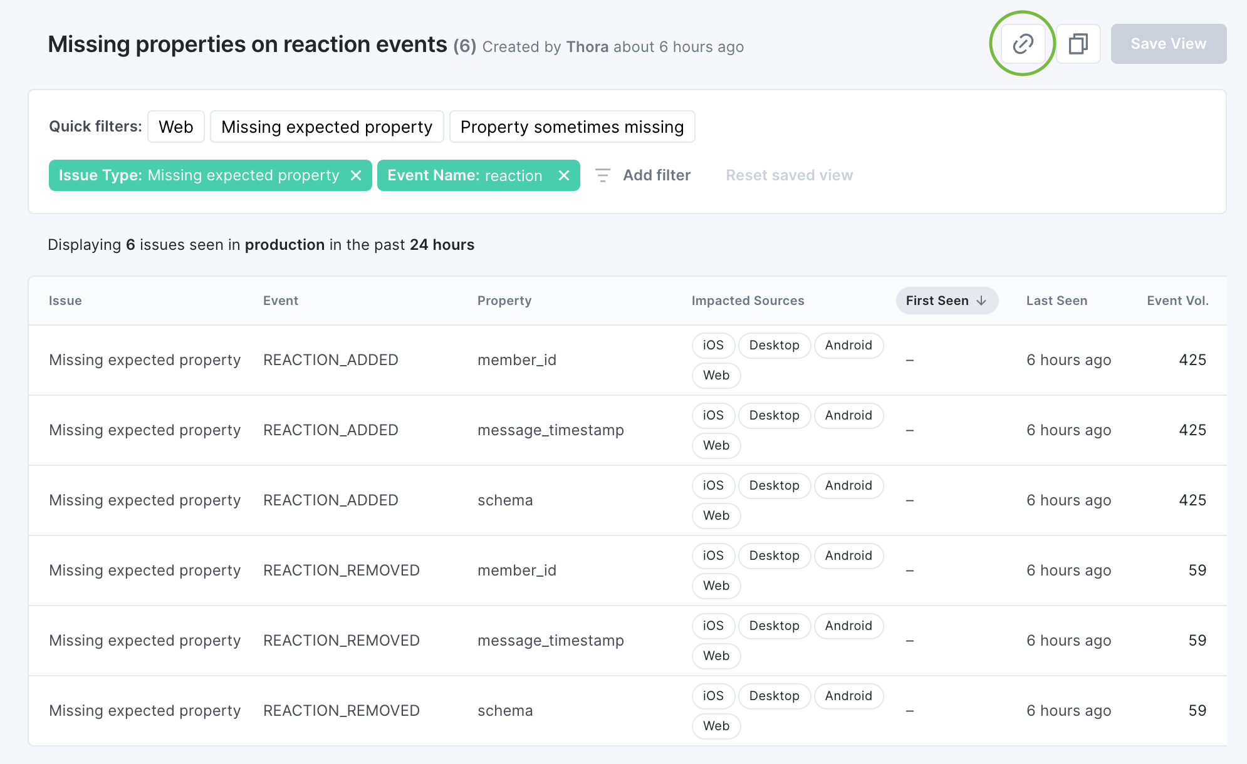This screenshot has height=764, width=1247.
Task: Sort by Last Seen column header
Action: [1057, 301]
